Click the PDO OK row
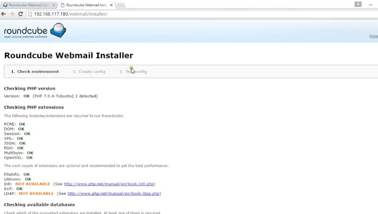Viewport: 378px width, 214px height. 14,148
